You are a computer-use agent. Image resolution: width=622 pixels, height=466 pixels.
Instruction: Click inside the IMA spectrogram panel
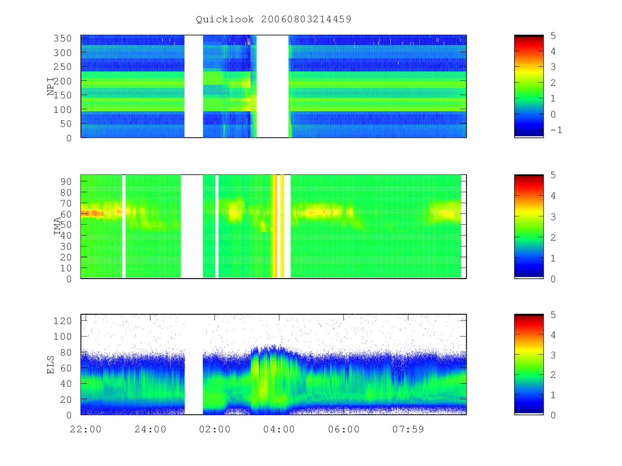(x=274, y=226)
